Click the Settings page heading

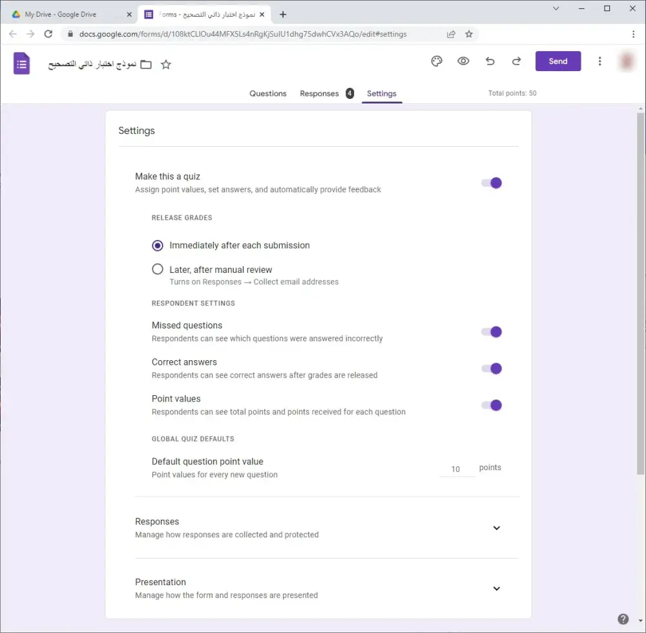click(x=136, y=131)
